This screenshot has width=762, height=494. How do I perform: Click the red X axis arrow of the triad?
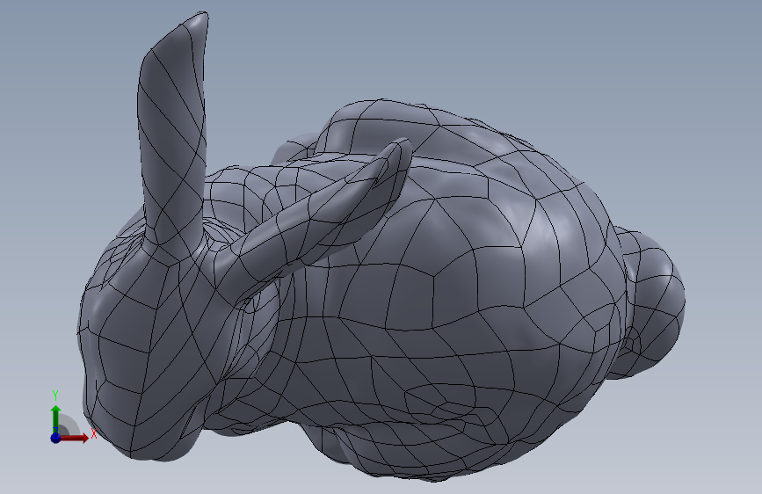75,438
